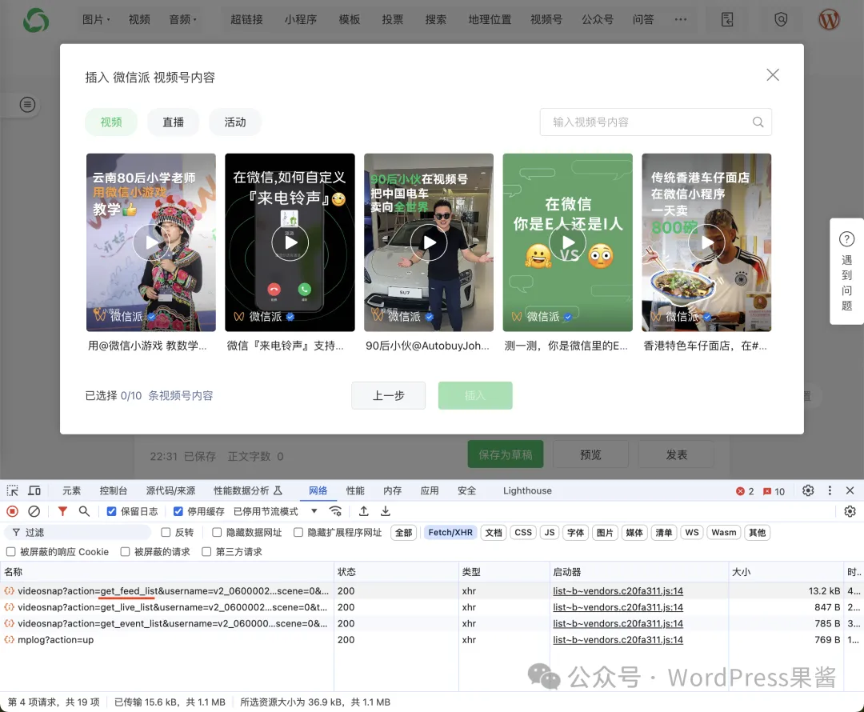Screen dimensions: 864x712
Task: Open network conditions wifi icon
Action: pyautogui.click(x=335, y=511)
